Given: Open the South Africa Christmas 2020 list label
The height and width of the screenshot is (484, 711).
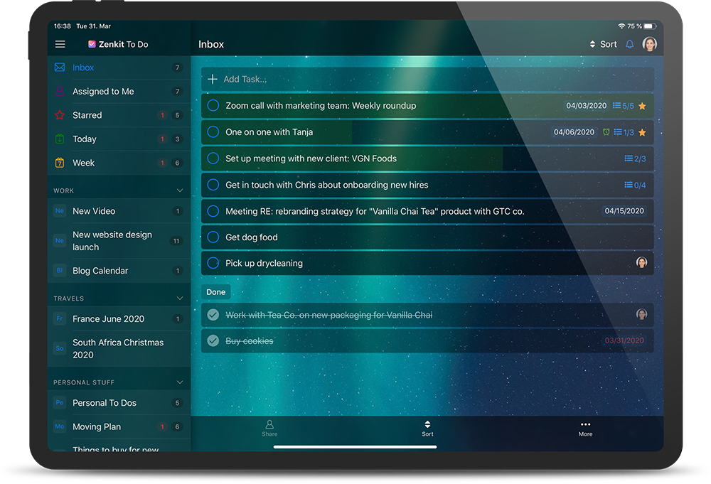Looking at the screenshot, I should click(x=118, y=348).
